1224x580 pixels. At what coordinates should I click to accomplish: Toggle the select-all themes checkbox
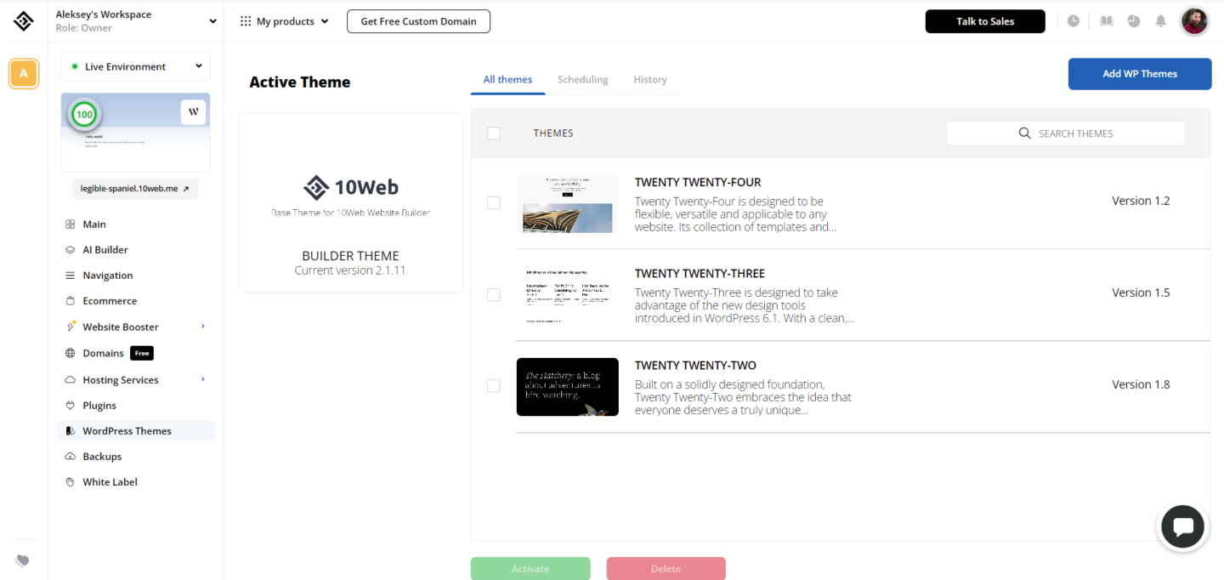tap(494, 133)
